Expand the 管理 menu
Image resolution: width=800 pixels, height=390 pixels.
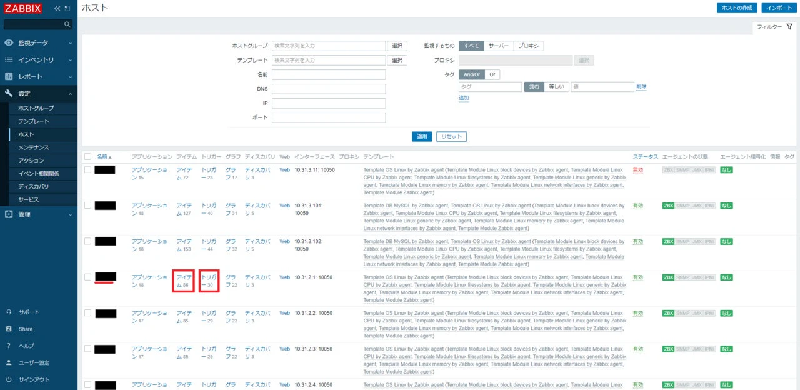(x=39, y=214)
